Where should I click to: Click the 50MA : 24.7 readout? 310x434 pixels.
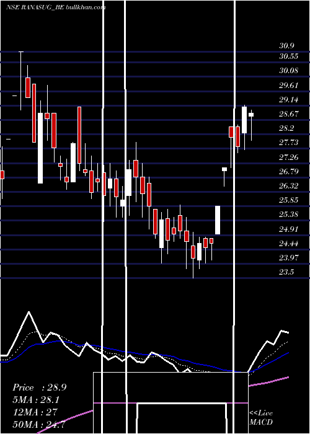(x=38, y=424)
